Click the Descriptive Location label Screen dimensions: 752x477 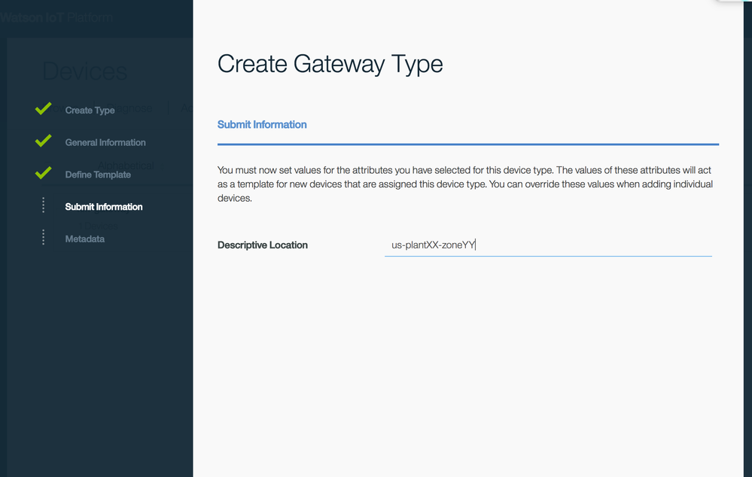point(263,245)
